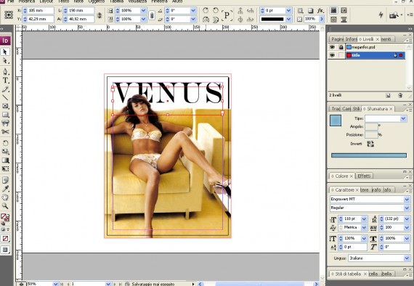Select the Type tool
The width and height of the screenshot is (414, 286).
pos(5,80)
